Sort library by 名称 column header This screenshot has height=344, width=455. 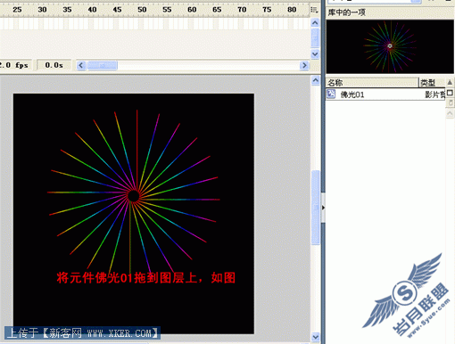372,83
